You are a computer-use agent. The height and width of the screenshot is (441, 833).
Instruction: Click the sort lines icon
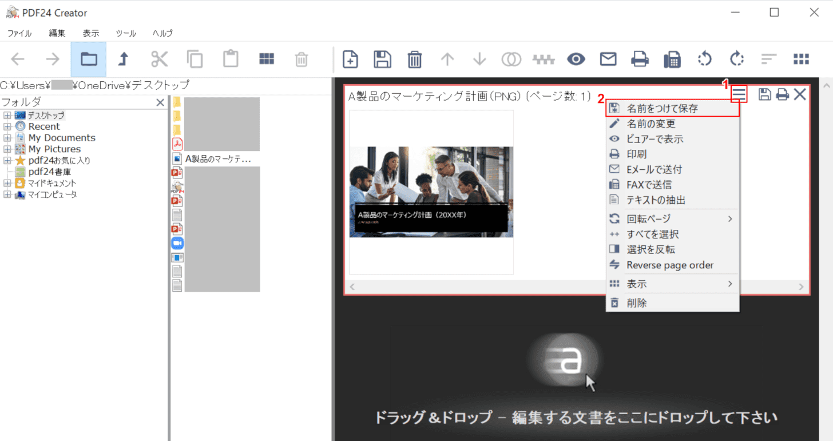coord(769,59)
